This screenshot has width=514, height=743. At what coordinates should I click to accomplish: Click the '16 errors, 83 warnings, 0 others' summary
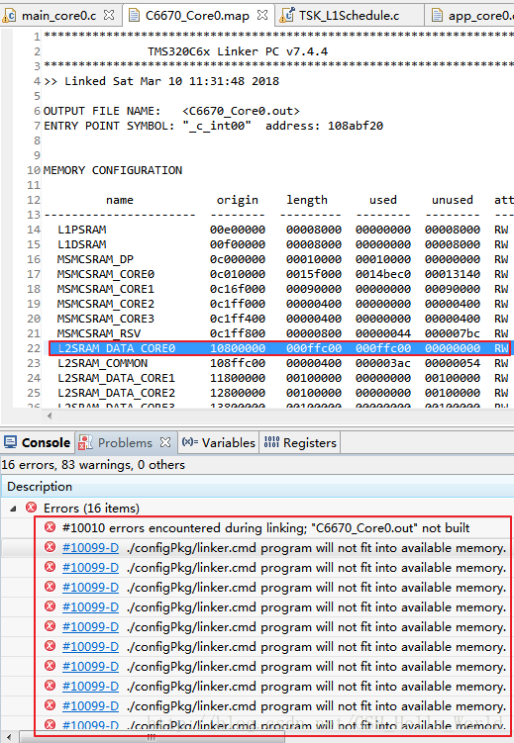(93, 465)
